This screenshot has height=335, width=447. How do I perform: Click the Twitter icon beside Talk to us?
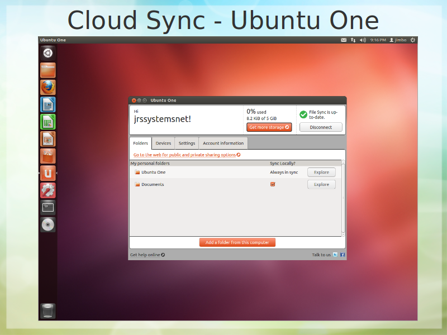point(335,255)
